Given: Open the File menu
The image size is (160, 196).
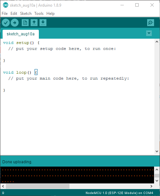Looking at the screenshot, I should point(5,13).
